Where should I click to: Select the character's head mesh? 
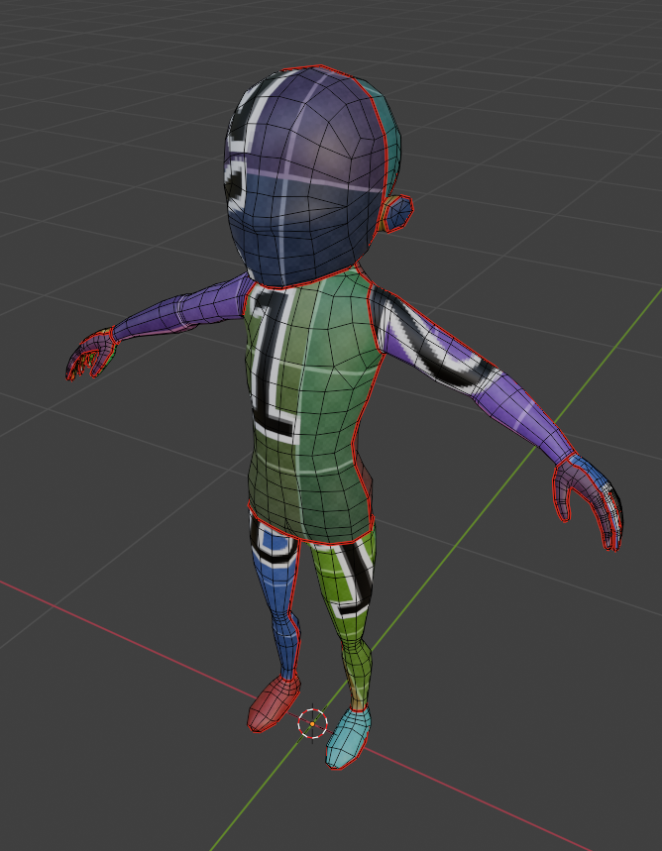[310, 175]
